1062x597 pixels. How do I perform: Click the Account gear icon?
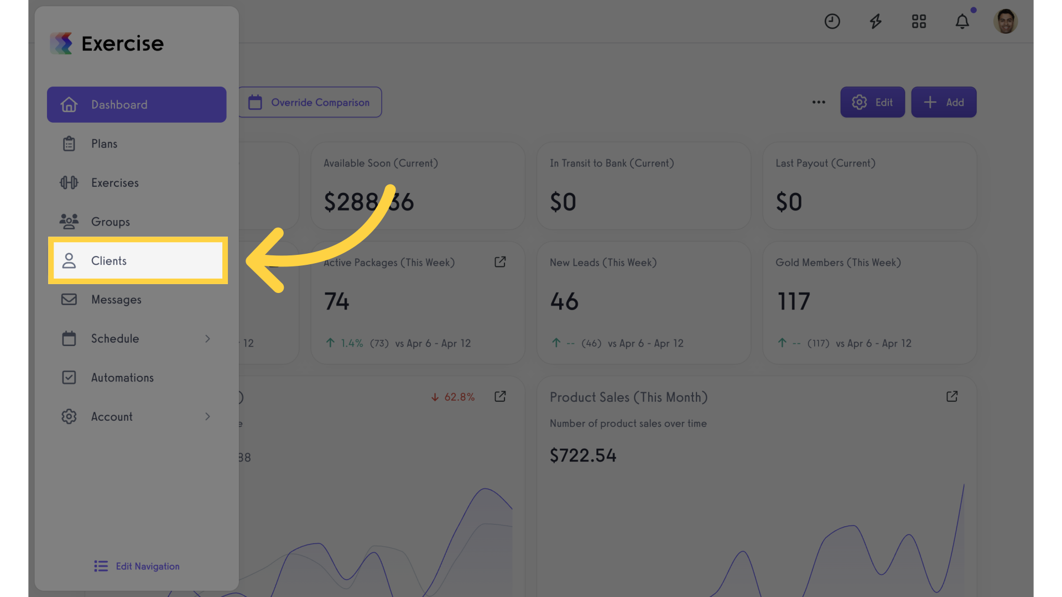click(x=69, y=416)
